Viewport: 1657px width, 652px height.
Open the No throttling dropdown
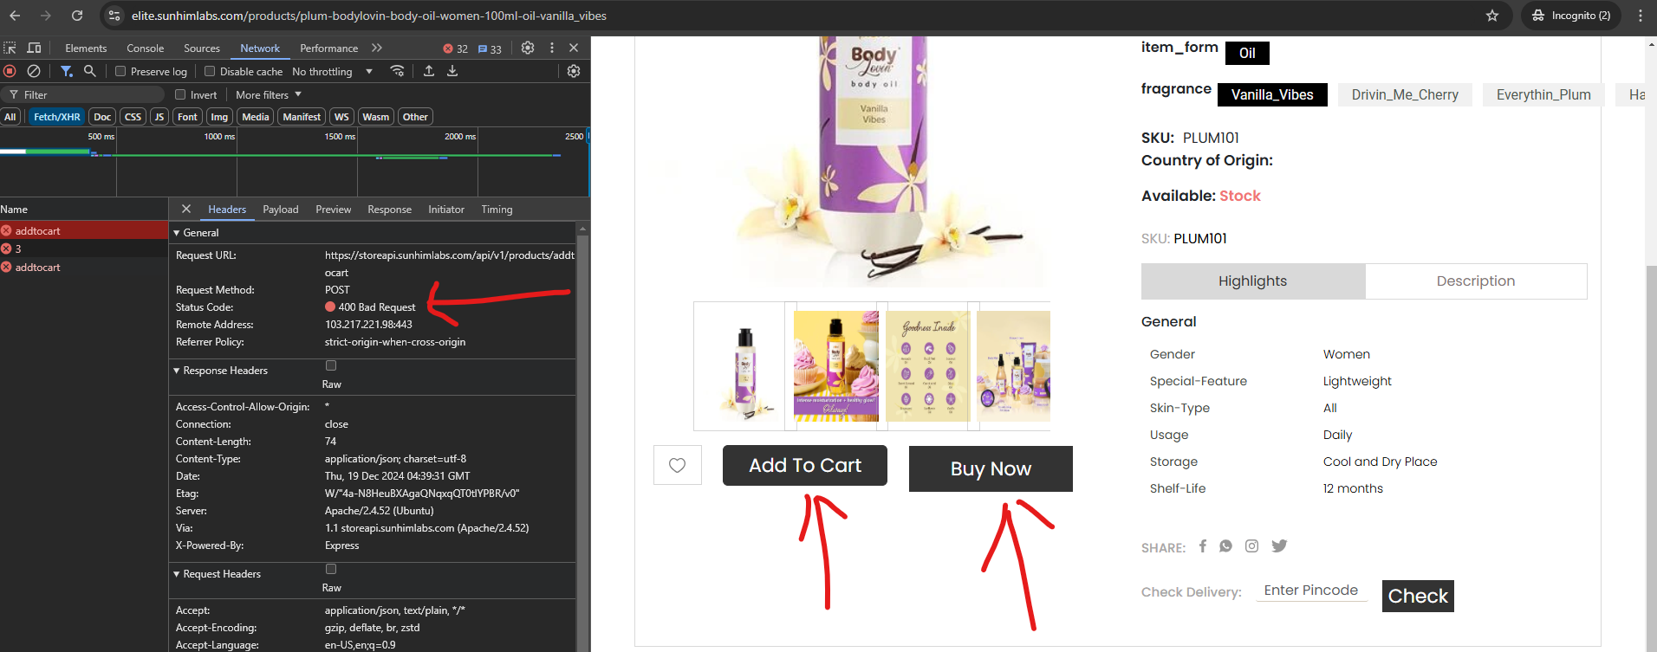333,71
